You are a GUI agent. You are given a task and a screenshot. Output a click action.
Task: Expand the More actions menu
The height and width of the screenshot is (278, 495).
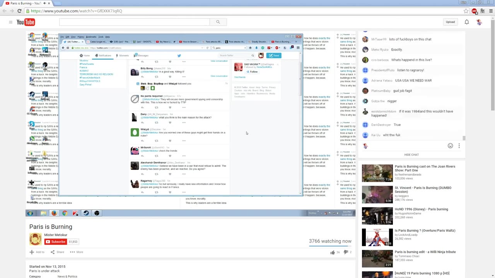(x=77, y=252)
